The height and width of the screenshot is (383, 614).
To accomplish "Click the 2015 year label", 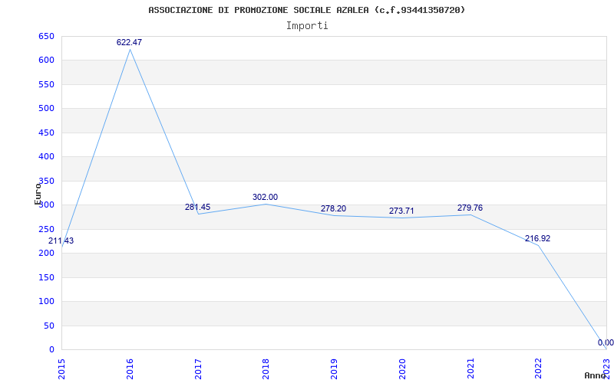I will click(61, 367).
